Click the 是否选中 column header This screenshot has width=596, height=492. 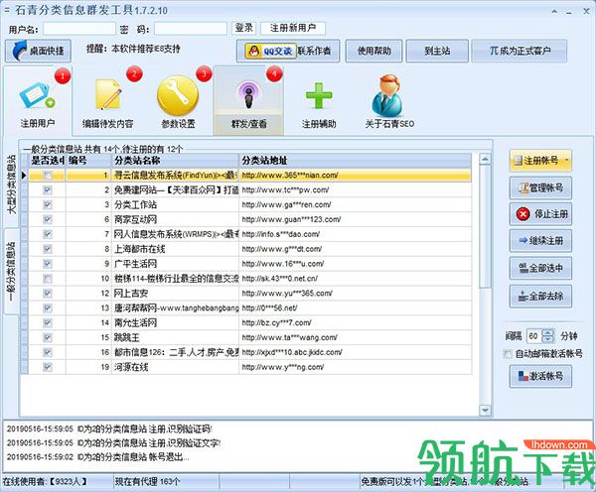[47, 161]
